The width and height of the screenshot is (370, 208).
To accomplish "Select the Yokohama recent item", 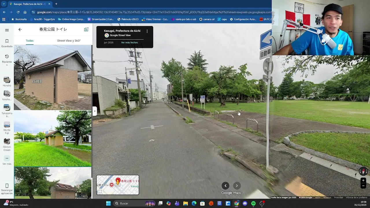I will pyautogui.click(x=7, y=96).
